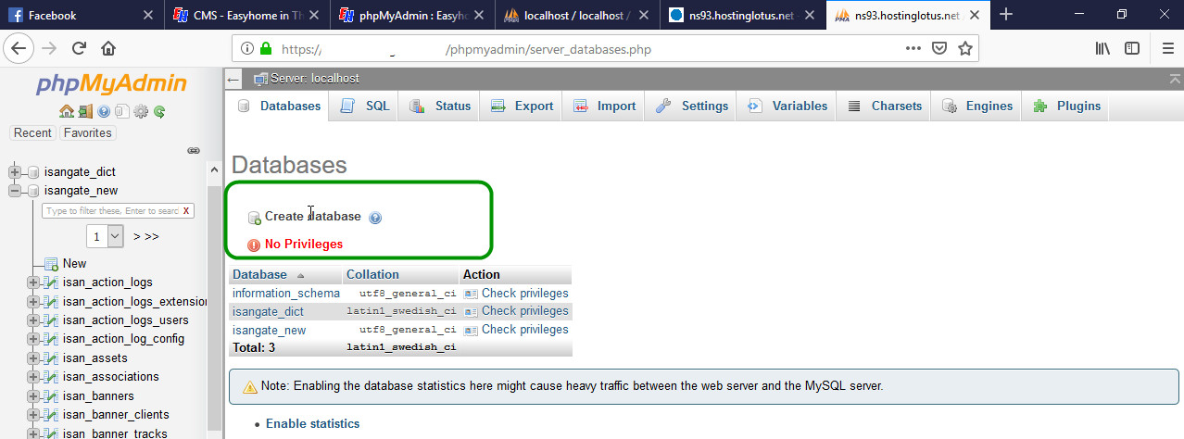
Task: Expand isan_banner_clients table node
Action: pos(33,415)
